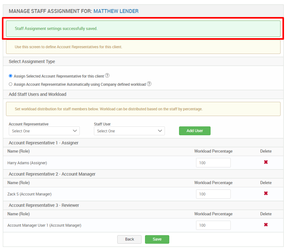
Task: Delete Zack S row with red X icon
Action: tap(266, 193)
